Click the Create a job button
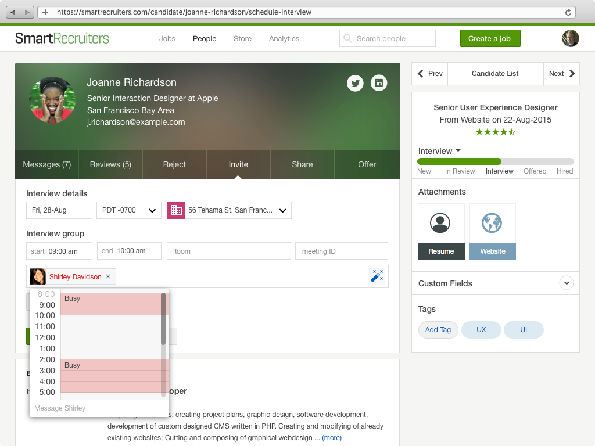The image size is (595, 446). pyautogui.click(x=490, y=38)
